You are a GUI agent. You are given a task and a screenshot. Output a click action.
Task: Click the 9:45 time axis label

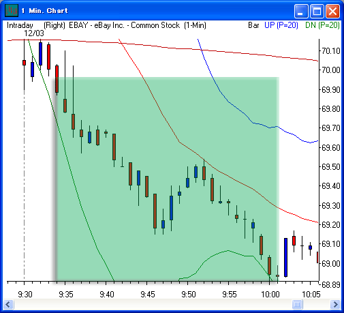[x=148, y=295]
